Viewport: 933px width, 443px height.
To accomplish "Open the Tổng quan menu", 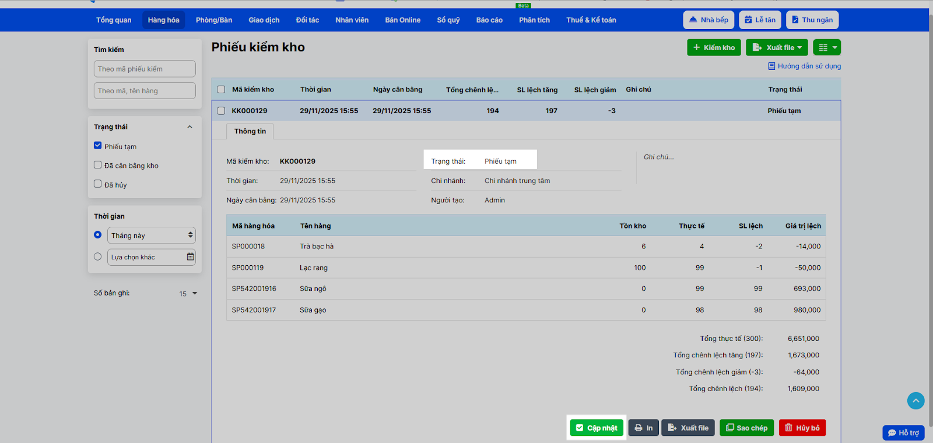I will tap(114, 20).
